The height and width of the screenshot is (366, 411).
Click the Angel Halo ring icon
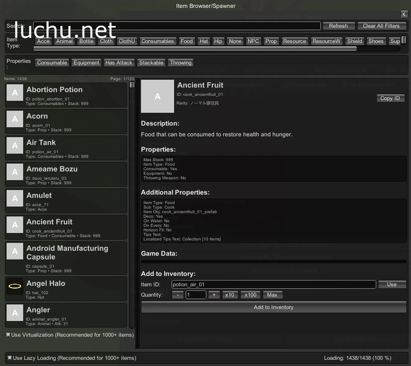click(x=15, y=286)
